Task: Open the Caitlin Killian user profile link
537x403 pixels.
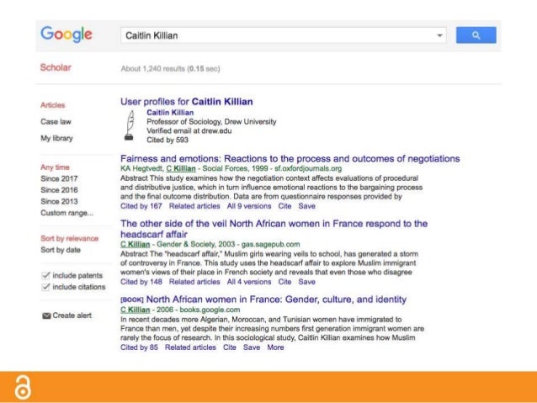Action: (x=170, y=112)
